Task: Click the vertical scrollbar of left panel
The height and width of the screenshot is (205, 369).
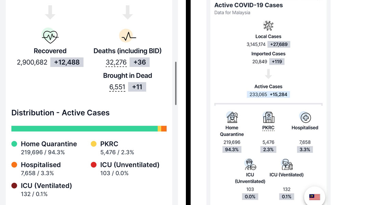Action: click(x=176, y=83)
